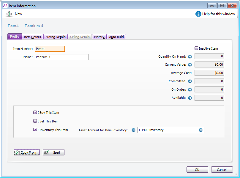Open Quantity On Hand detail arrow
This screenshot has height=178, width=240.
point(190,56)
